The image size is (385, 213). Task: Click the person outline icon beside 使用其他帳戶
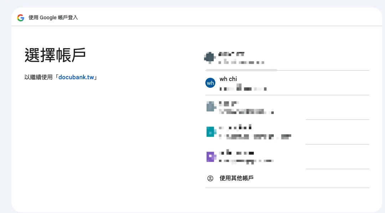click(x=210, y=178)
